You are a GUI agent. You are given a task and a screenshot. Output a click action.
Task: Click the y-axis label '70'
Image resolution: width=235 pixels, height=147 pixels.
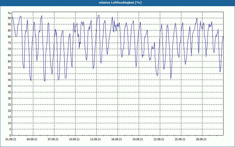click(x=9, y=49)
